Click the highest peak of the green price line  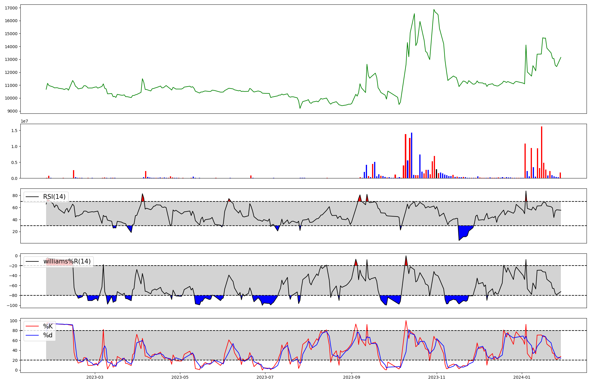pyautogui.click(x=434, y=10)
